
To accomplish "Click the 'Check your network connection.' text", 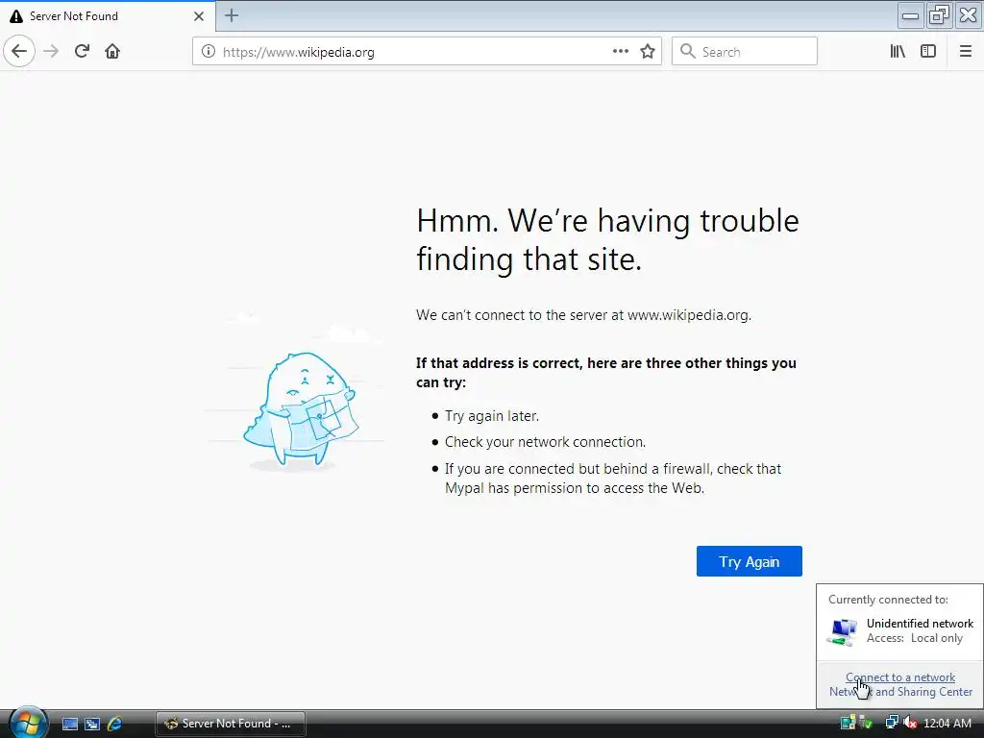I will coord(545,442).
